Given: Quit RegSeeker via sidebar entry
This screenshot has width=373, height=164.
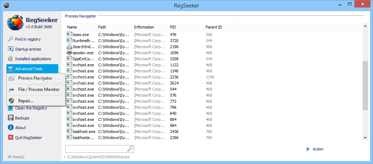Looking at the screenshot, I should pos(29,138).
